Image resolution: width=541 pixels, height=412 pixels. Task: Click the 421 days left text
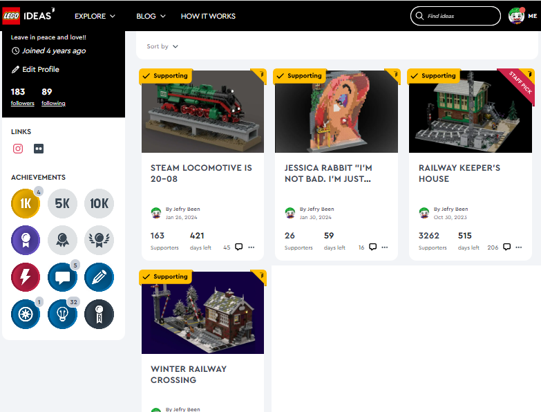tap(200, 241)
